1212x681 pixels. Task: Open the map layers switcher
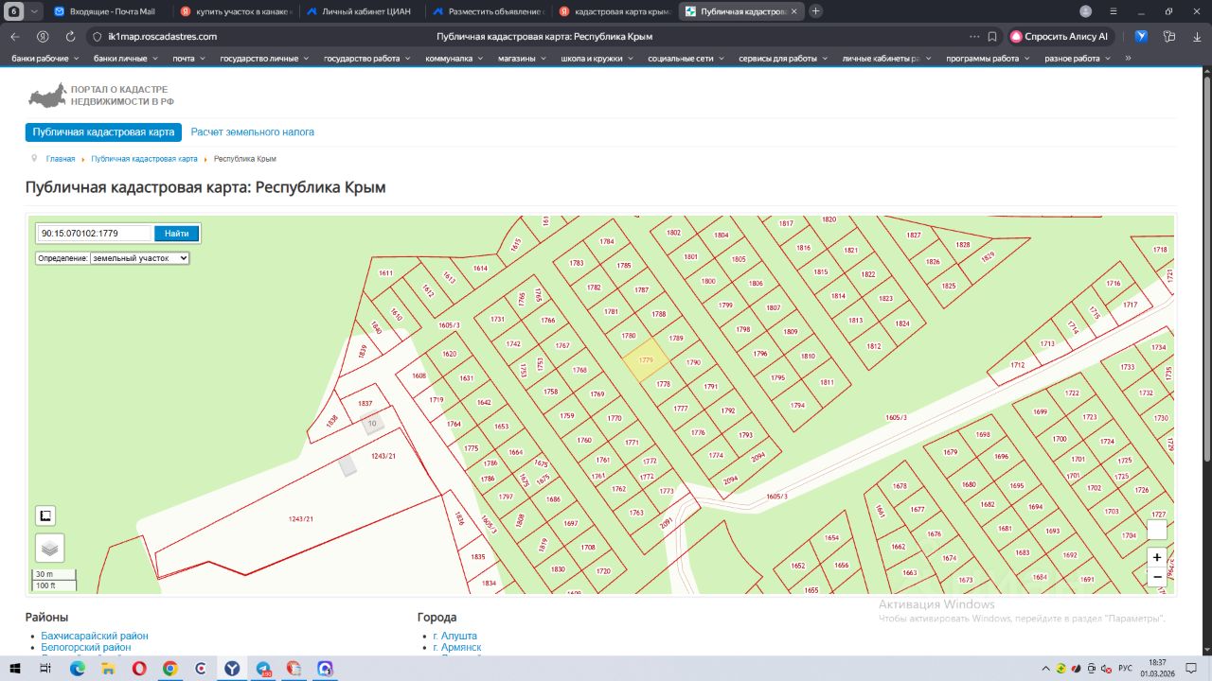pos(49,548)
